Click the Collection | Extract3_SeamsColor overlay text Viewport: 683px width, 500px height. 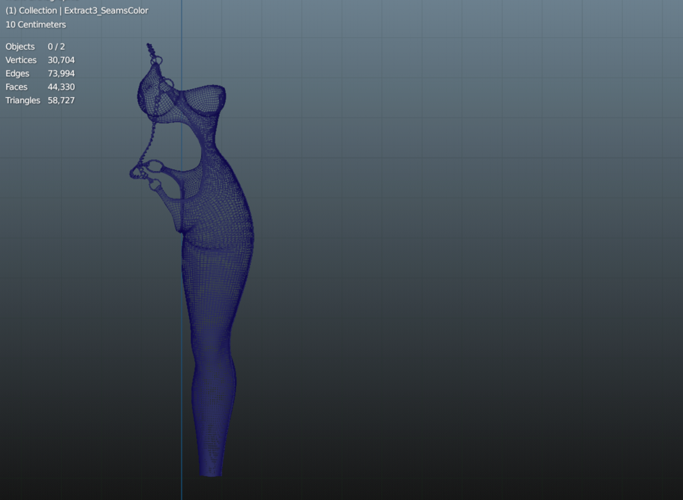coord(77,10)
